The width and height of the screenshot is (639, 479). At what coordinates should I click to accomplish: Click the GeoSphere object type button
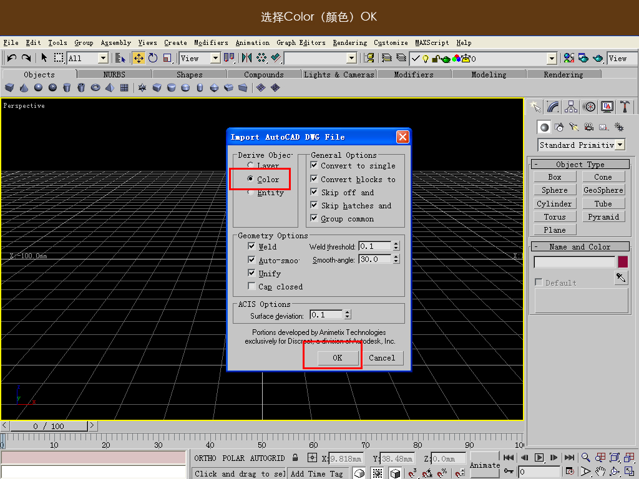click(x=603, y=190)
